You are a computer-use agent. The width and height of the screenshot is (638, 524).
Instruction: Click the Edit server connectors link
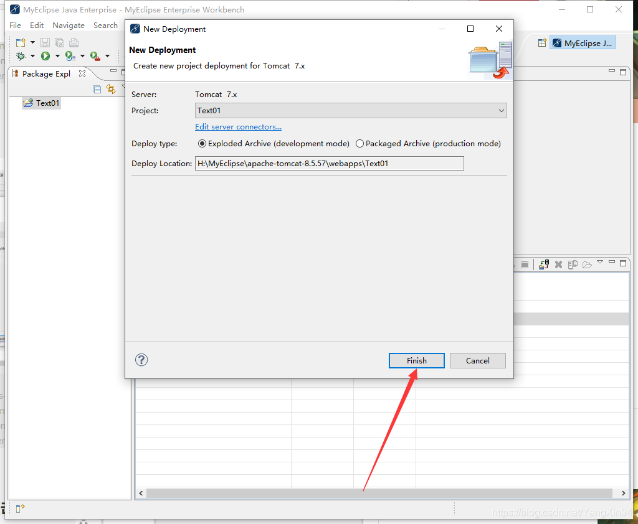coord(238,127)
